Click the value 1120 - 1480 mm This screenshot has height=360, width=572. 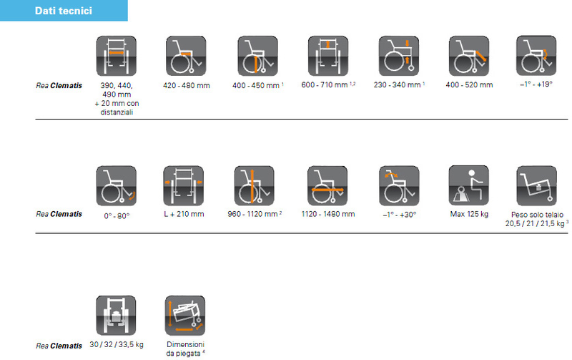coord(328,214)
